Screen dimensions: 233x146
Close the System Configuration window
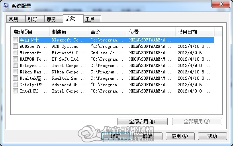[x=221, y=4]
